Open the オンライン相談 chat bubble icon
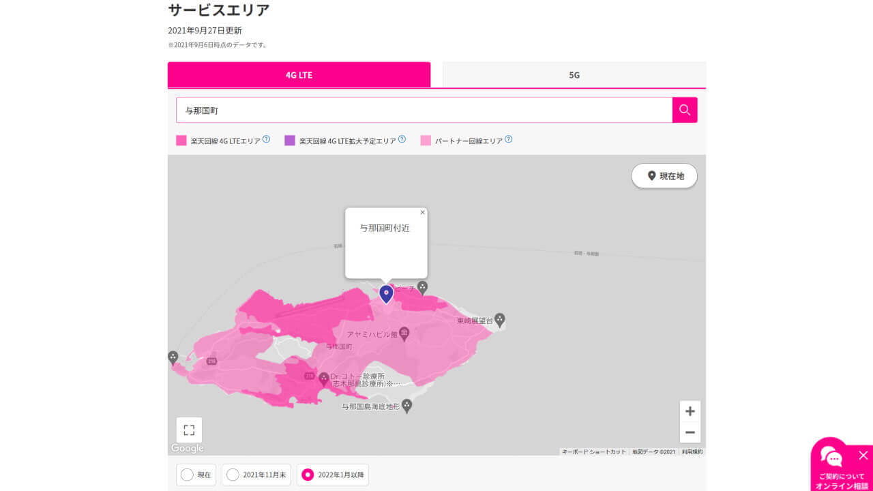The width and height of the screenshot is (873, 491). (831, 456)
